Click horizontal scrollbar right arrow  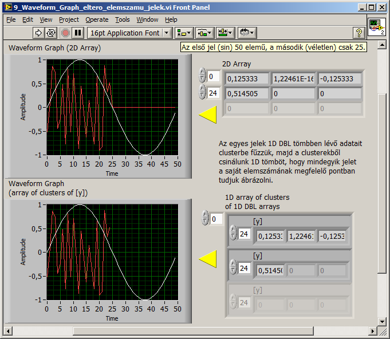(373, 332)
